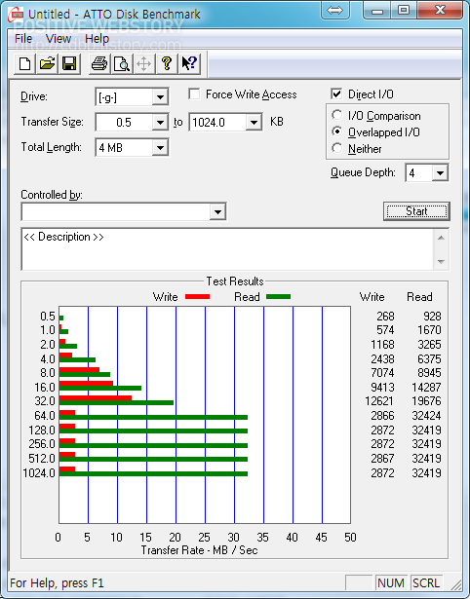This screenshot has width=470, height=599.
Task: Click the write value 7074
Action: (382, 372)
